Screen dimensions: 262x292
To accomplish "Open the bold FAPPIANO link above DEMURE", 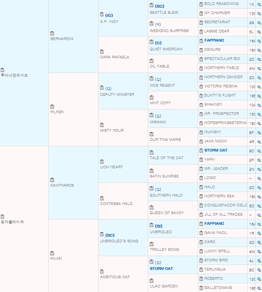I will point(214,40).
